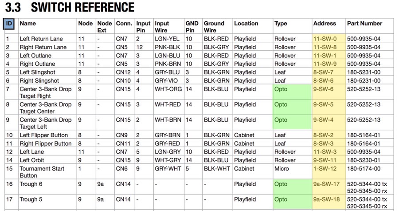This screenshot has width=399, height=211.
Task: Select the Left Flipper Button name cell
Action: coord(43,135)
